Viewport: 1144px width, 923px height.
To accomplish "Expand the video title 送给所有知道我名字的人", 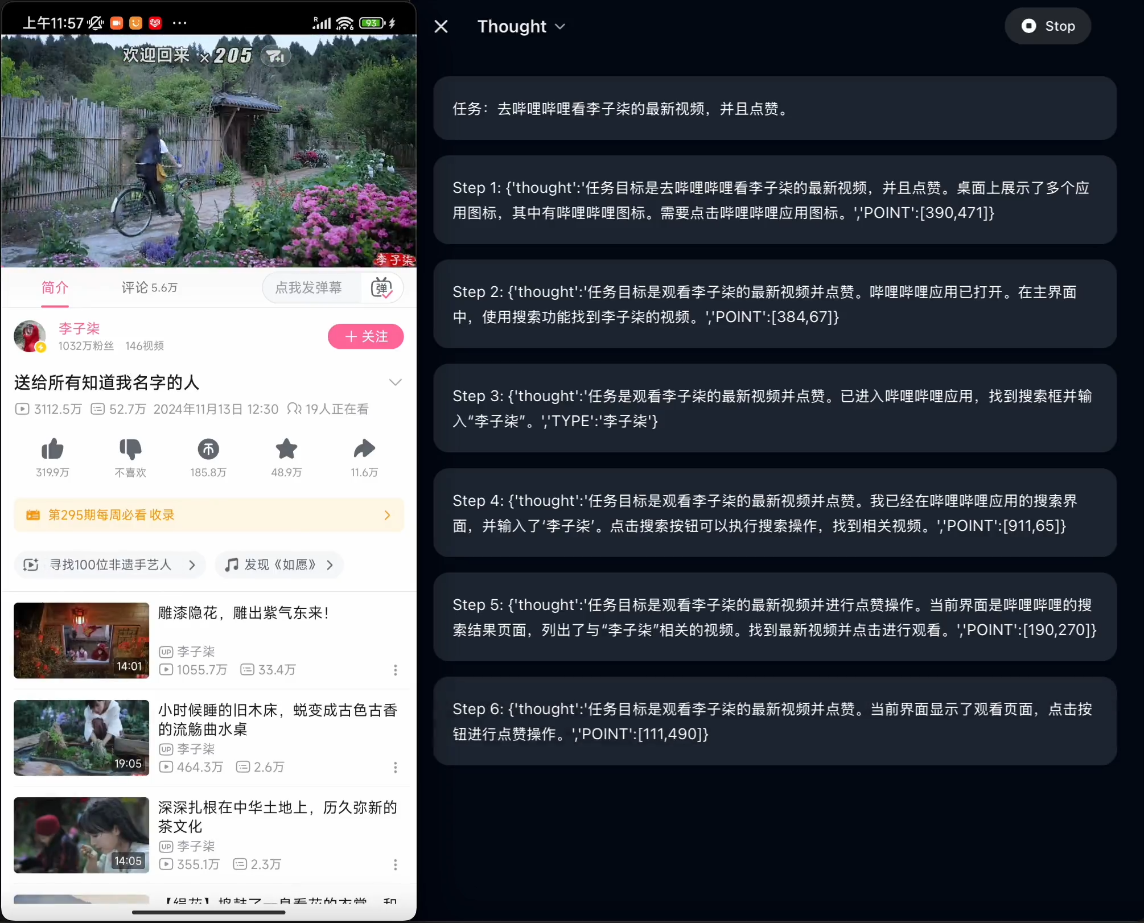I will 396,382.
